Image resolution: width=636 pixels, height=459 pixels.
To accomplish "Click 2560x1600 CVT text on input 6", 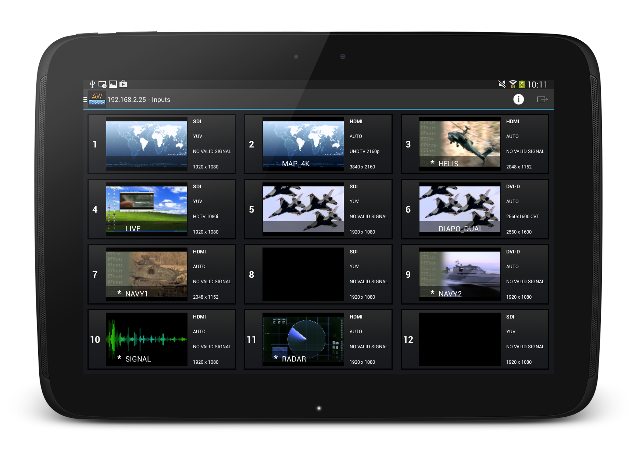I will [522, 217].
